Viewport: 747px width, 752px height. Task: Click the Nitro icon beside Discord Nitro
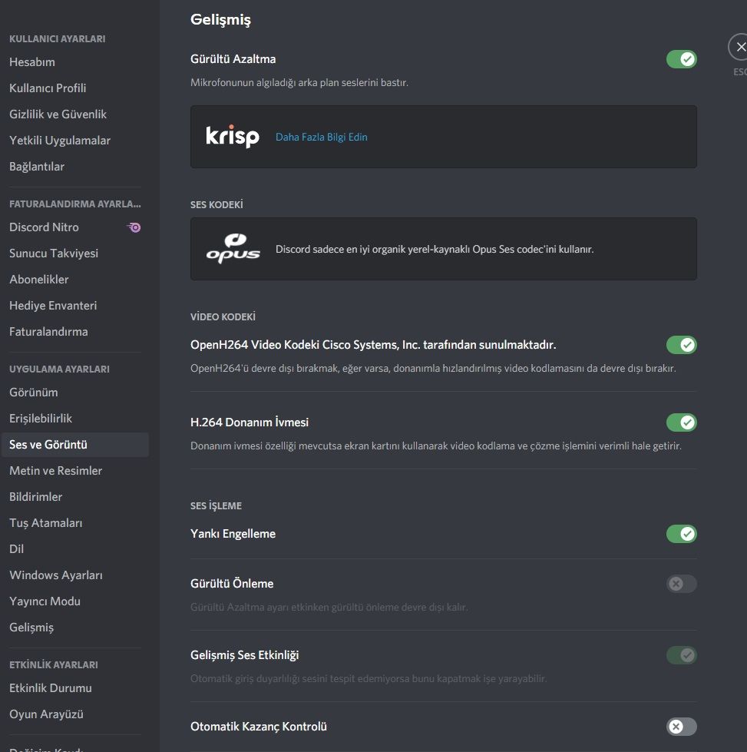click(x=134, y=227)
